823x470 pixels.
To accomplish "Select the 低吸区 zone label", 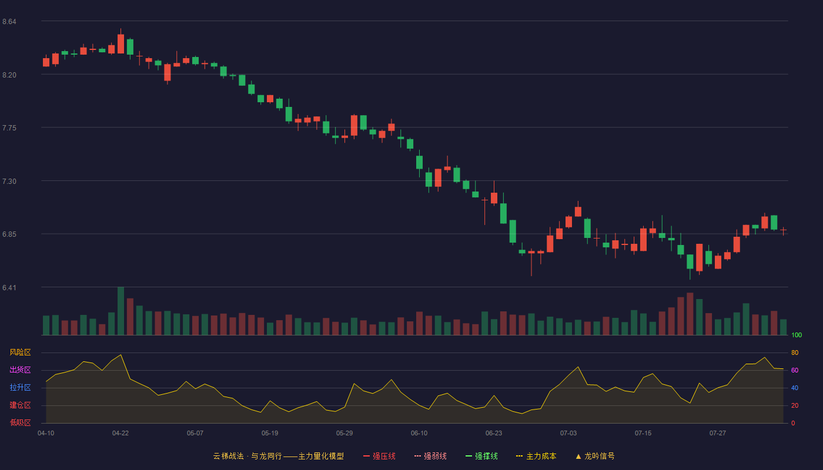I will [x=20, y=423].
